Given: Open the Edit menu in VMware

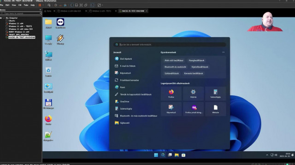Looking at the screenshot, I should (x=7, y=5).
